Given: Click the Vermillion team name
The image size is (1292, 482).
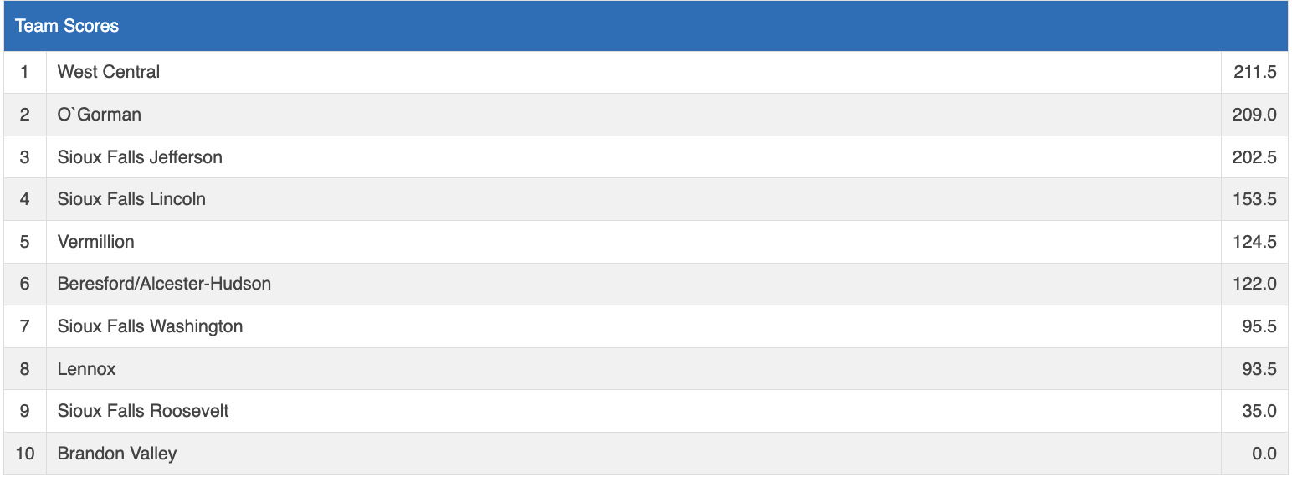Looking at the screenshot, I should click(95, 242).
